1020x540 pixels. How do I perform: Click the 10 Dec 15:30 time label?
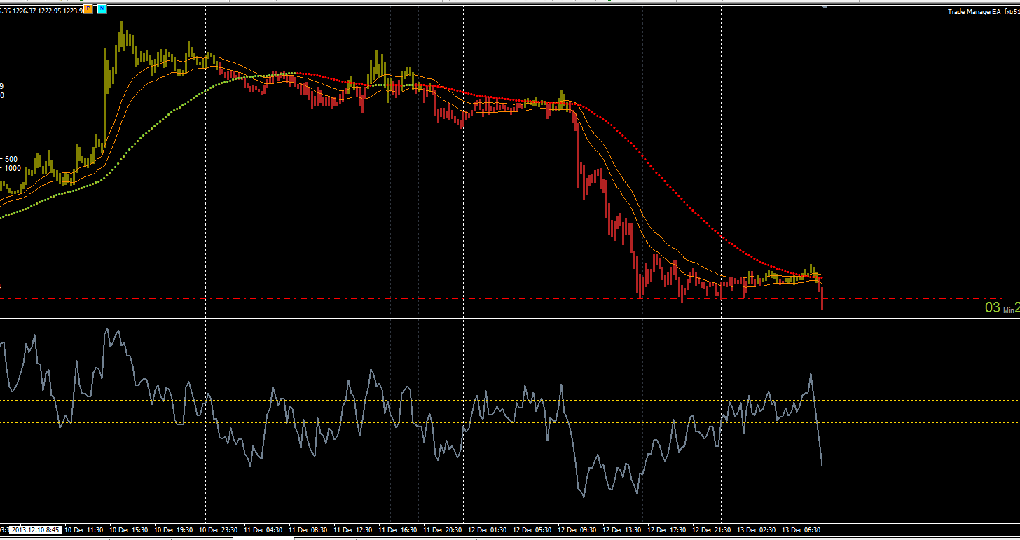click(x=129, y=530)
